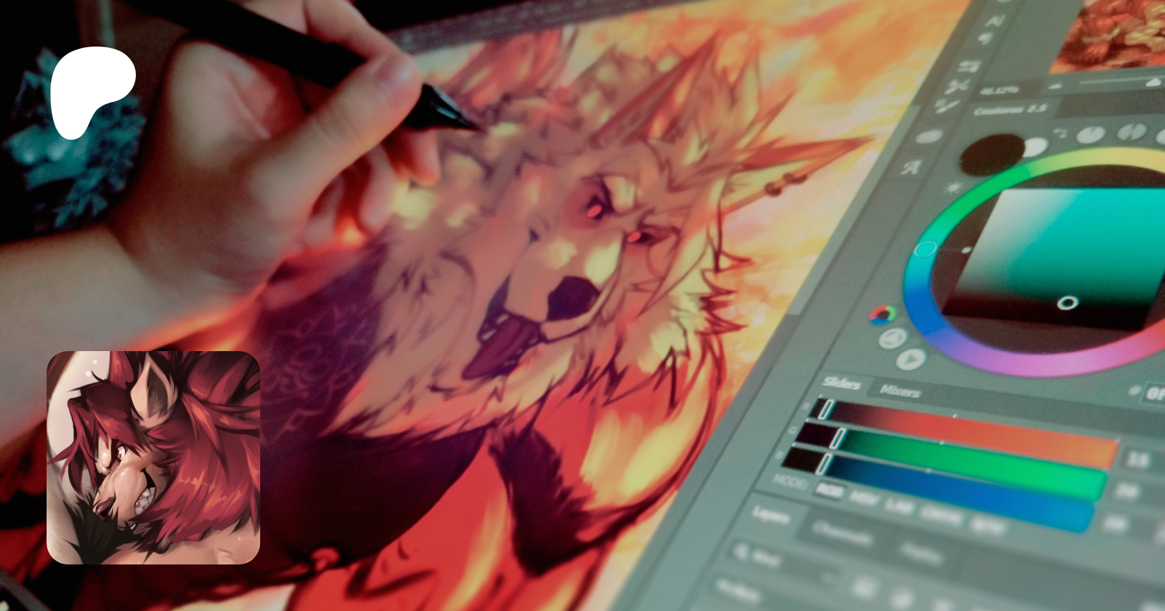Click the red R slider handle
This screenshot has width=1165, height=611.
click(x=827, y=410)
